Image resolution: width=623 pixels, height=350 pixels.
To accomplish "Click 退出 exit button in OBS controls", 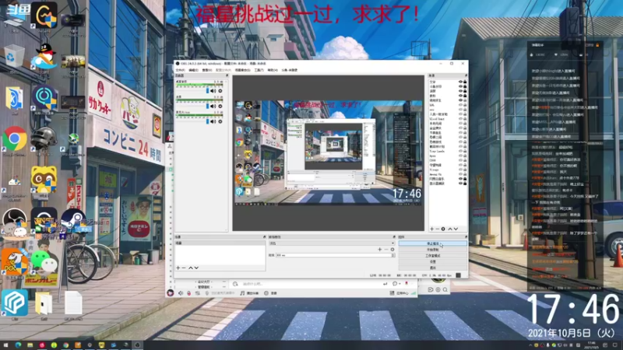I will 433,268.
